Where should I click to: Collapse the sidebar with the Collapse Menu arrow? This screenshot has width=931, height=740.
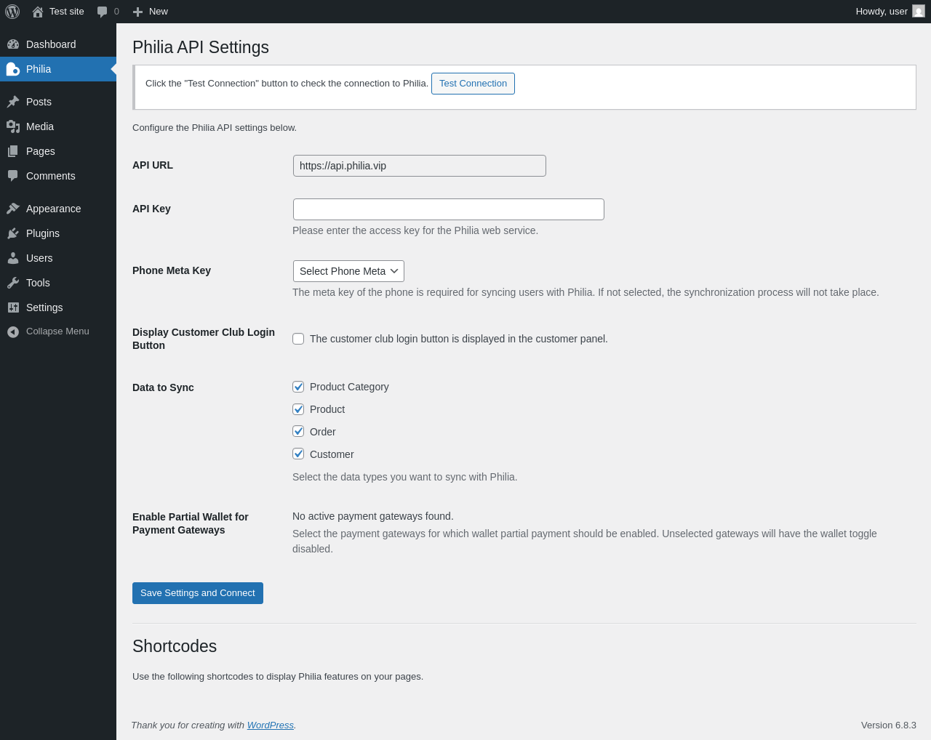pyautogui.click(x=13, y=331)
